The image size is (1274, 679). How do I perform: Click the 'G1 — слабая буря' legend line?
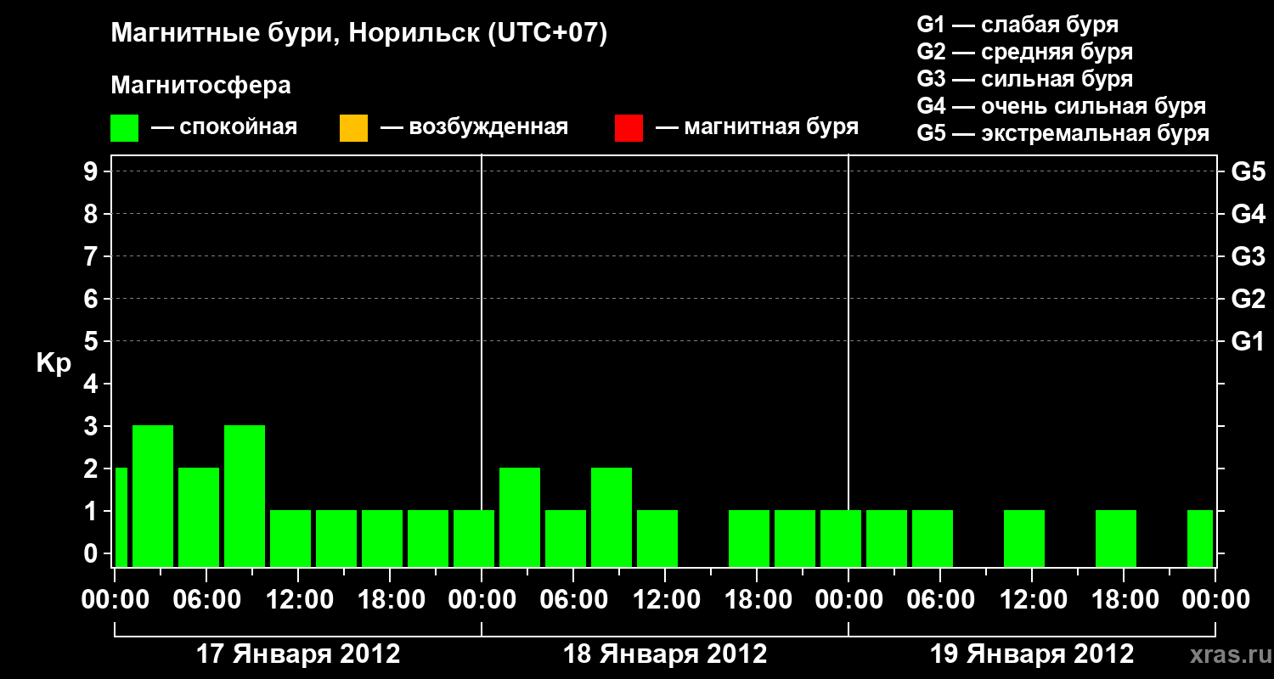[x=1018, y=25]
